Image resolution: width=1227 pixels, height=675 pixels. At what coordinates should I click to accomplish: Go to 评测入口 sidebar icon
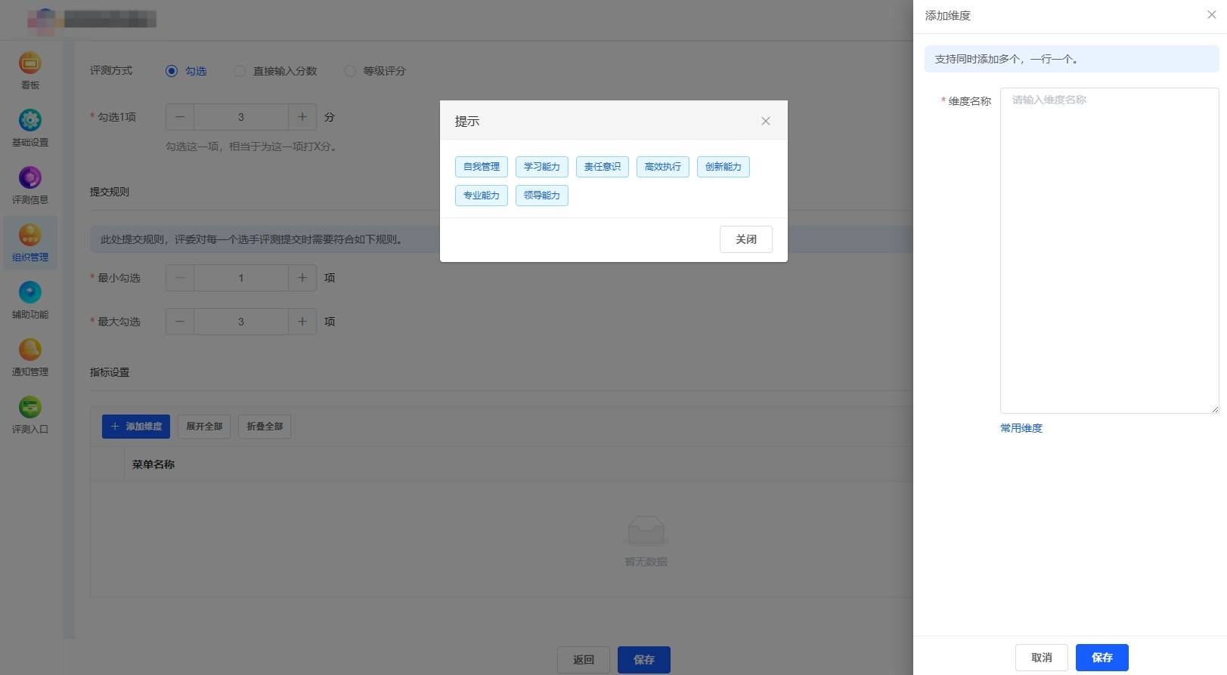(x=30, y=408)
